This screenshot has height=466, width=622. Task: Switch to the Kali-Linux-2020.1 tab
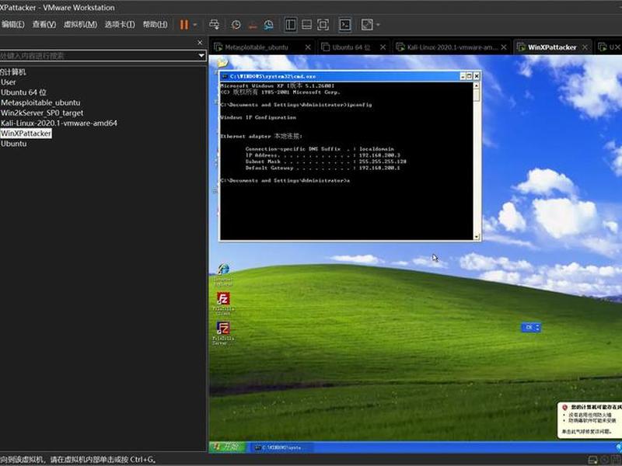point(452,47)
